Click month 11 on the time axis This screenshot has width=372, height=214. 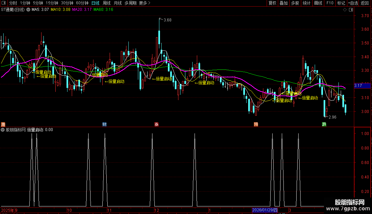point(109,210)
